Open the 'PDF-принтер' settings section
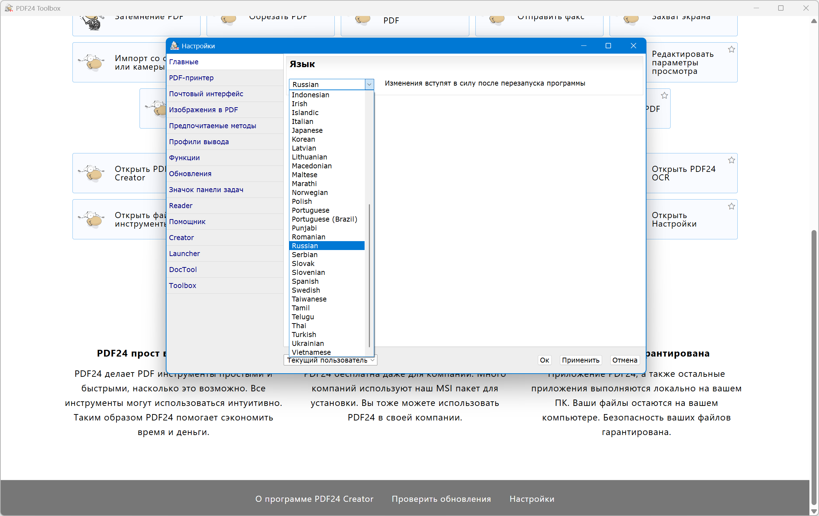Screen dimensions: 819x516 (x=191, y=78)
